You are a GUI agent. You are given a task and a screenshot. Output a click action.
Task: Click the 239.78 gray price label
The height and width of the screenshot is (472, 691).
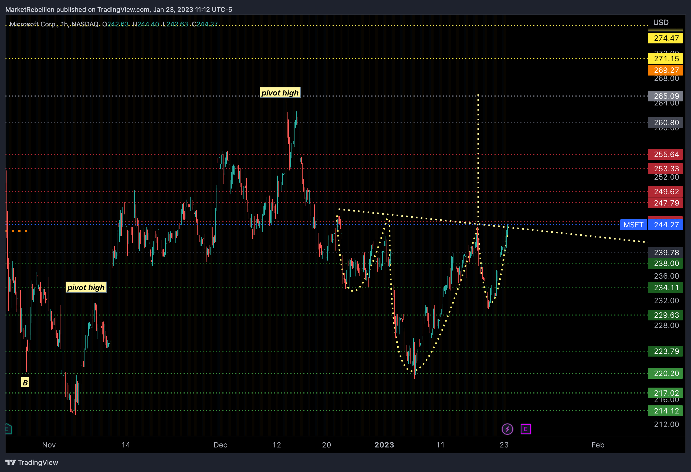pos(665,252)
